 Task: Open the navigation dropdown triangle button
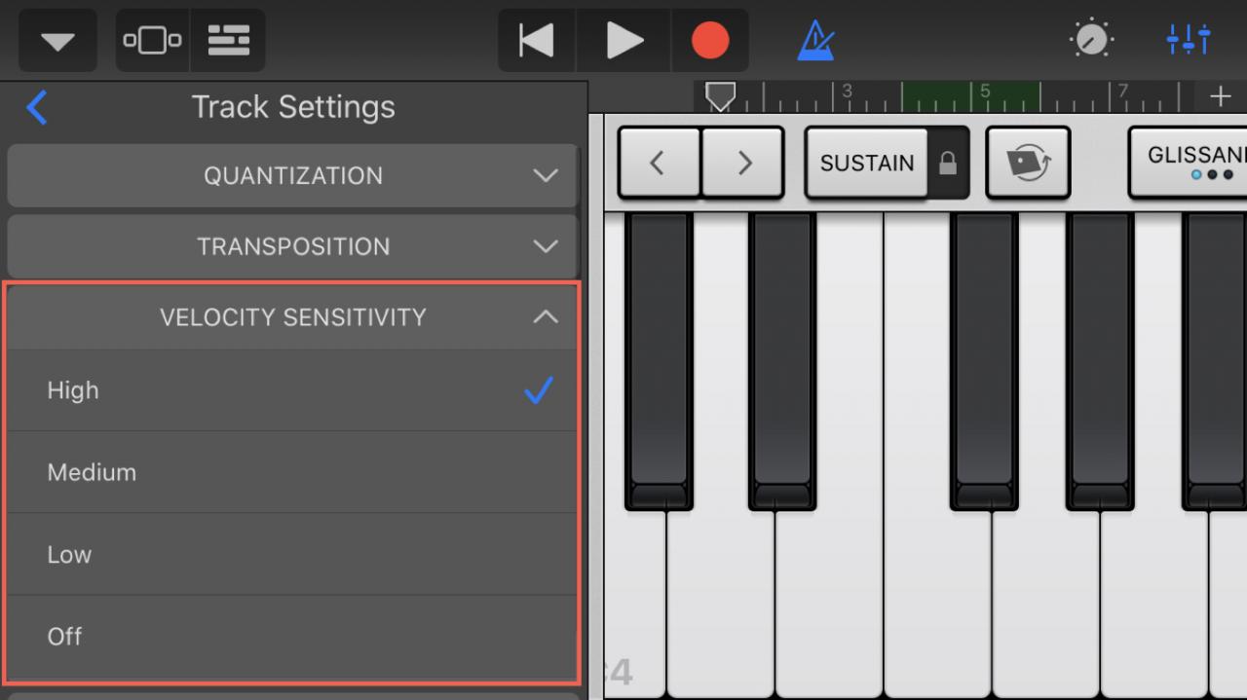pyautogui.click(x=57, y=41)
